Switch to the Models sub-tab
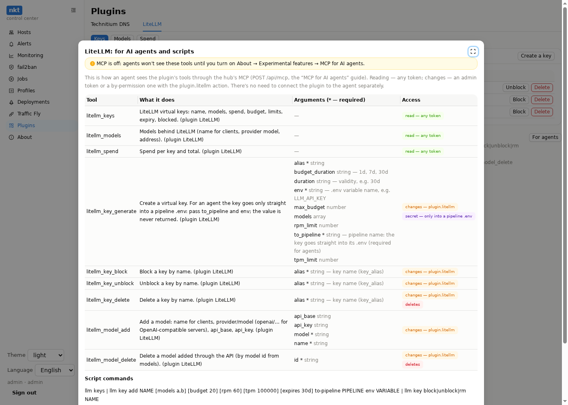This screenshot has height=405, width=568. click(x=122, y=38)
